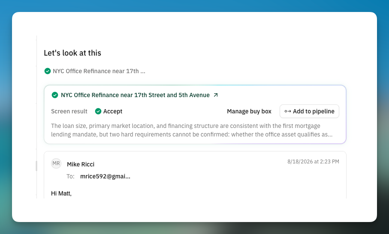Click the 'Hi Matt,' email greeting
The height and width of the screenshot is (234, 389).
(61, 193)
